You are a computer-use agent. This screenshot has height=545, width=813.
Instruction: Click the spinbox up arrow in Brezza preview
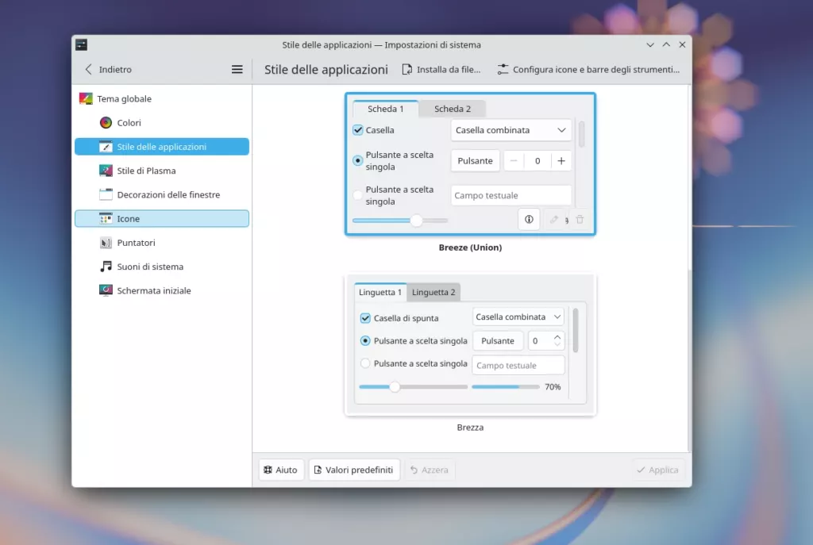tap(557, 336)
